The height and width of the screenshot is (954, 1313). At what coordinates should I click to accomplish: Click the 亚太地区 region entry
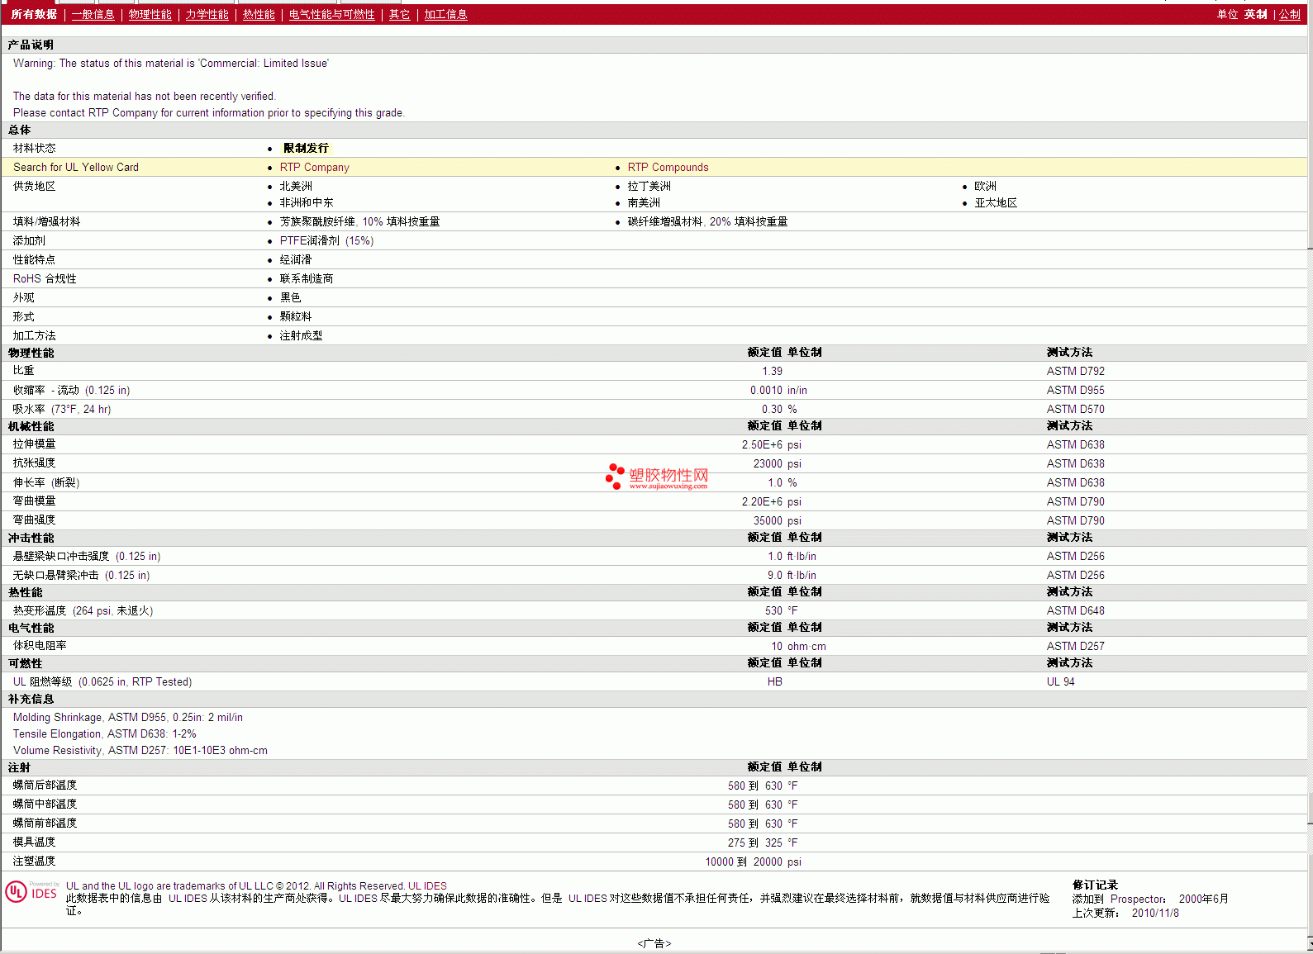point(996,203)
